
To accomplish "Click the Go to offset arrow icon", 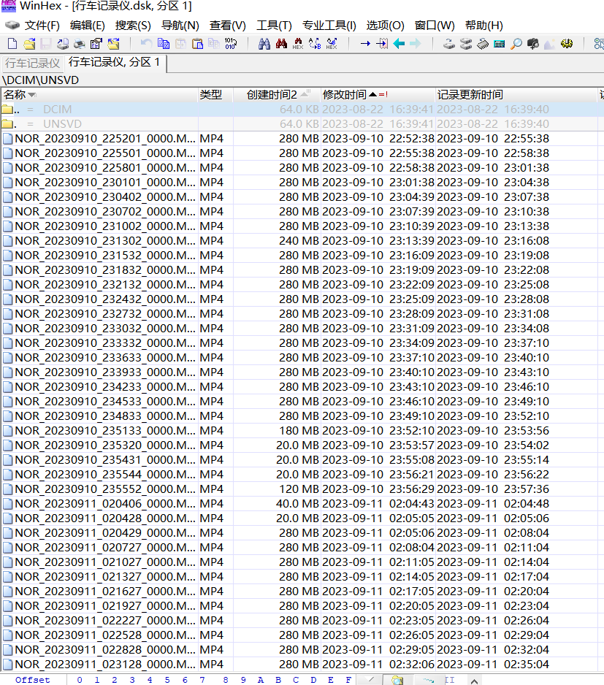I will click(x=365, y=44).
